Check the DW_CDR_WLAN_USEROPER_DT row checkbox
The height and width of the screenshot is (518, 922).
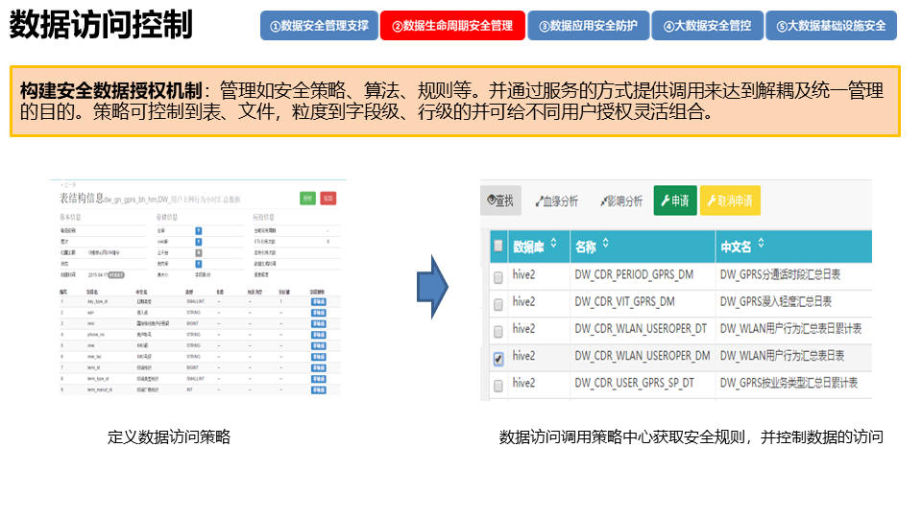(498, 331)
